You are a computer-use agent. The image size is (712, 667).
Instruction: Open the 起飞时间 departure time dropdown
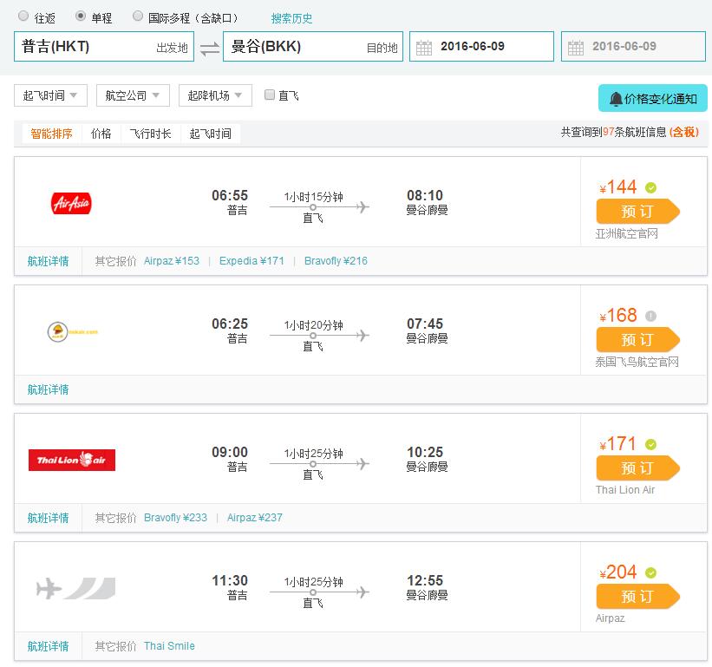coord(50,95)
